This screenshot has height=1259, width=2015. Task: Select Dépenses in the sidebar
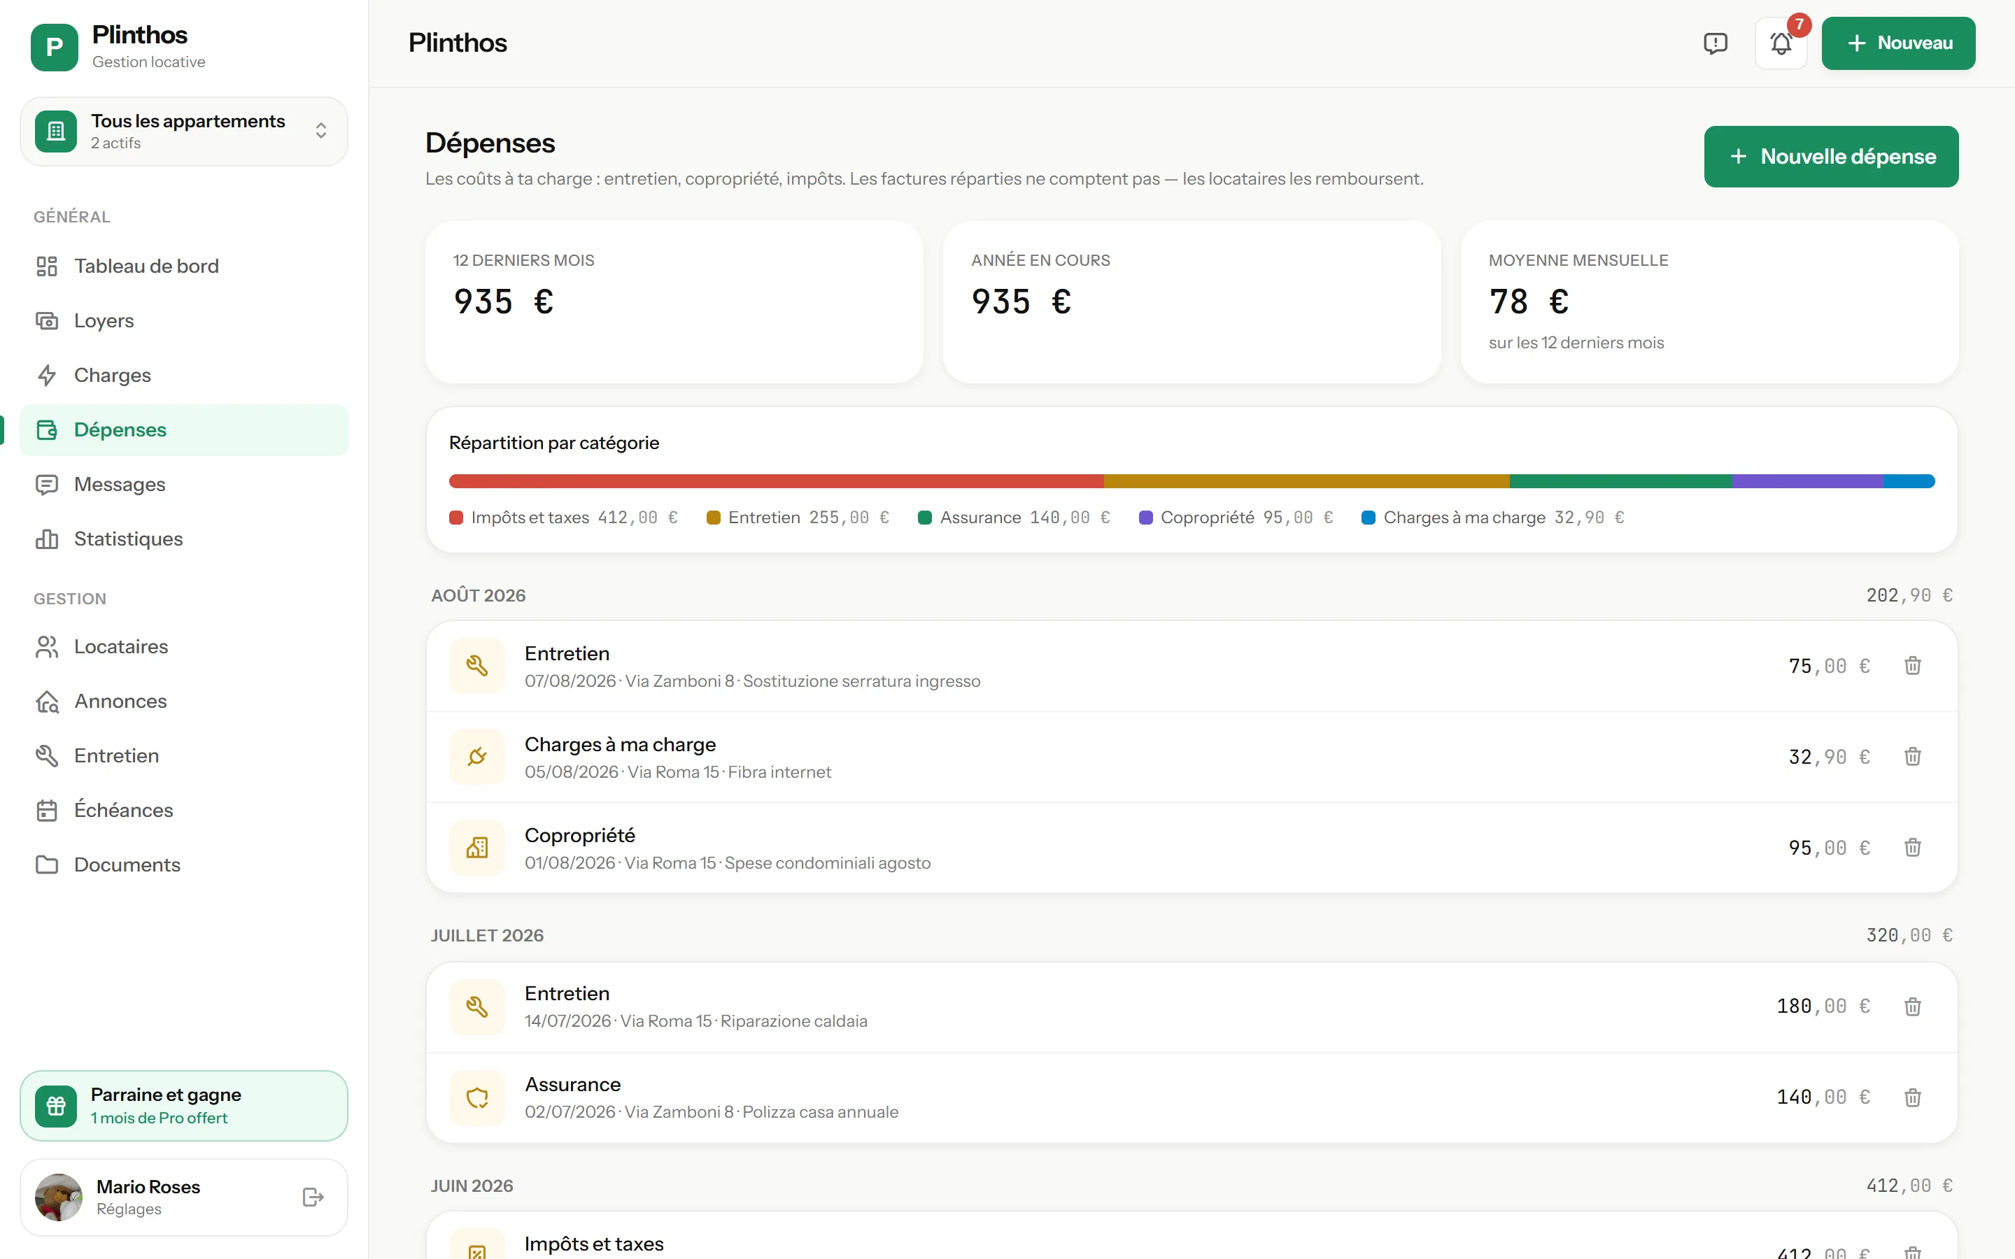click(183, 429)
